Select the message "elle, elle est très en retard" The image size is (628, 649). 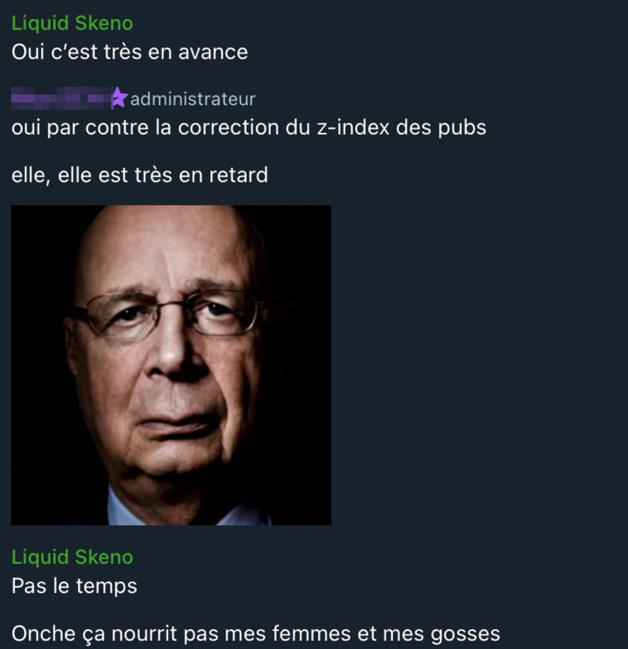click(x=140, y=175)
